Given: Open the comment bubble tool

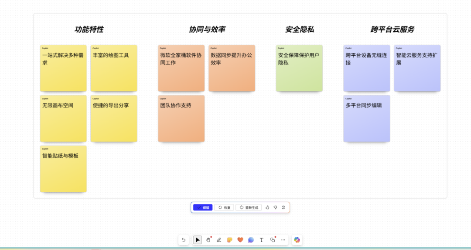Looking at the screenshot, I should click(x=251, y=240).
